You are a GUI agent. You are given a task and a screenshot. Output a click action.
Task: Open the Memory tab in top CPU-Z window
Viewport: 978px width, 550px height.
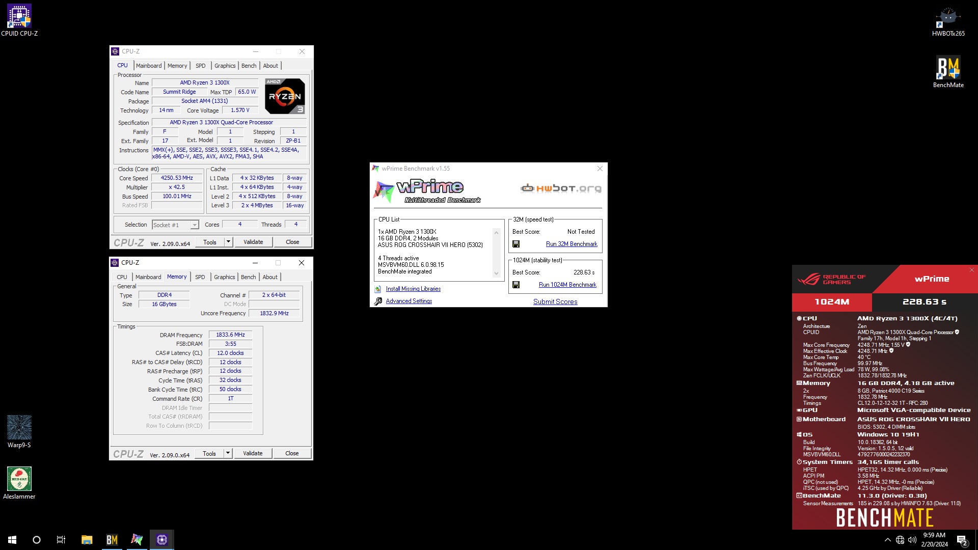pos(177,66)
